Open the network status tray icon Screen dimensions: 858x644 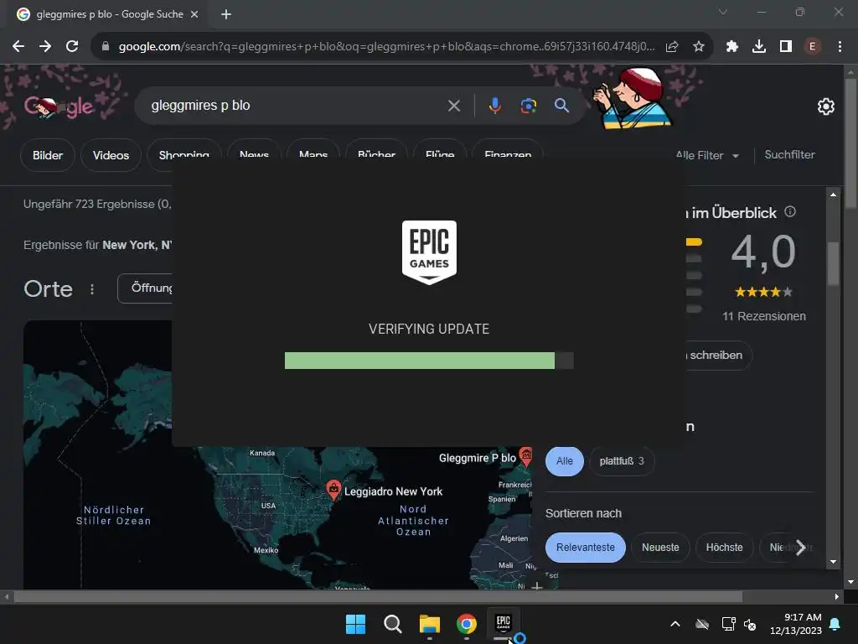tap(728, 624)
